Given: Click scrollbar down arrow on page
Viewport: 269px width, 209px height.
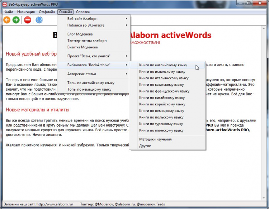Looking at the screenshot, I should click(264, 198).
